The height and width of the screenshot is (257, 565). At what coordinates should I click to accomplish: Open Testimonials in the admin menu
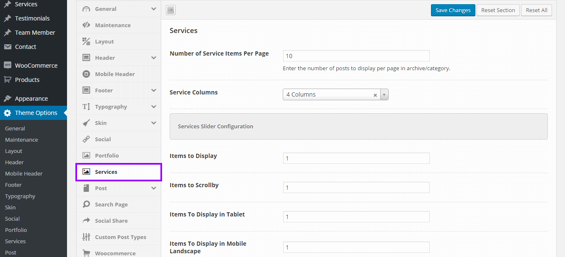pyautogui.click(x=32, y=18)
